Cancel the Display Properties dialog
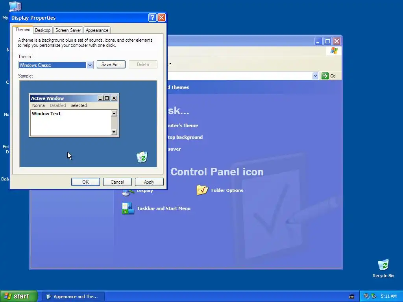Image resolution: width=403 pixels, height=302 pixels. [x=117, y=182]
